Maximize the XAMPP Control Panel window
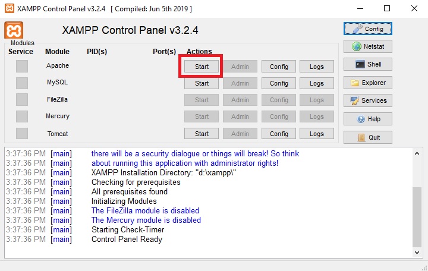The height and width of the screenshot is (271, 428). 387,8
